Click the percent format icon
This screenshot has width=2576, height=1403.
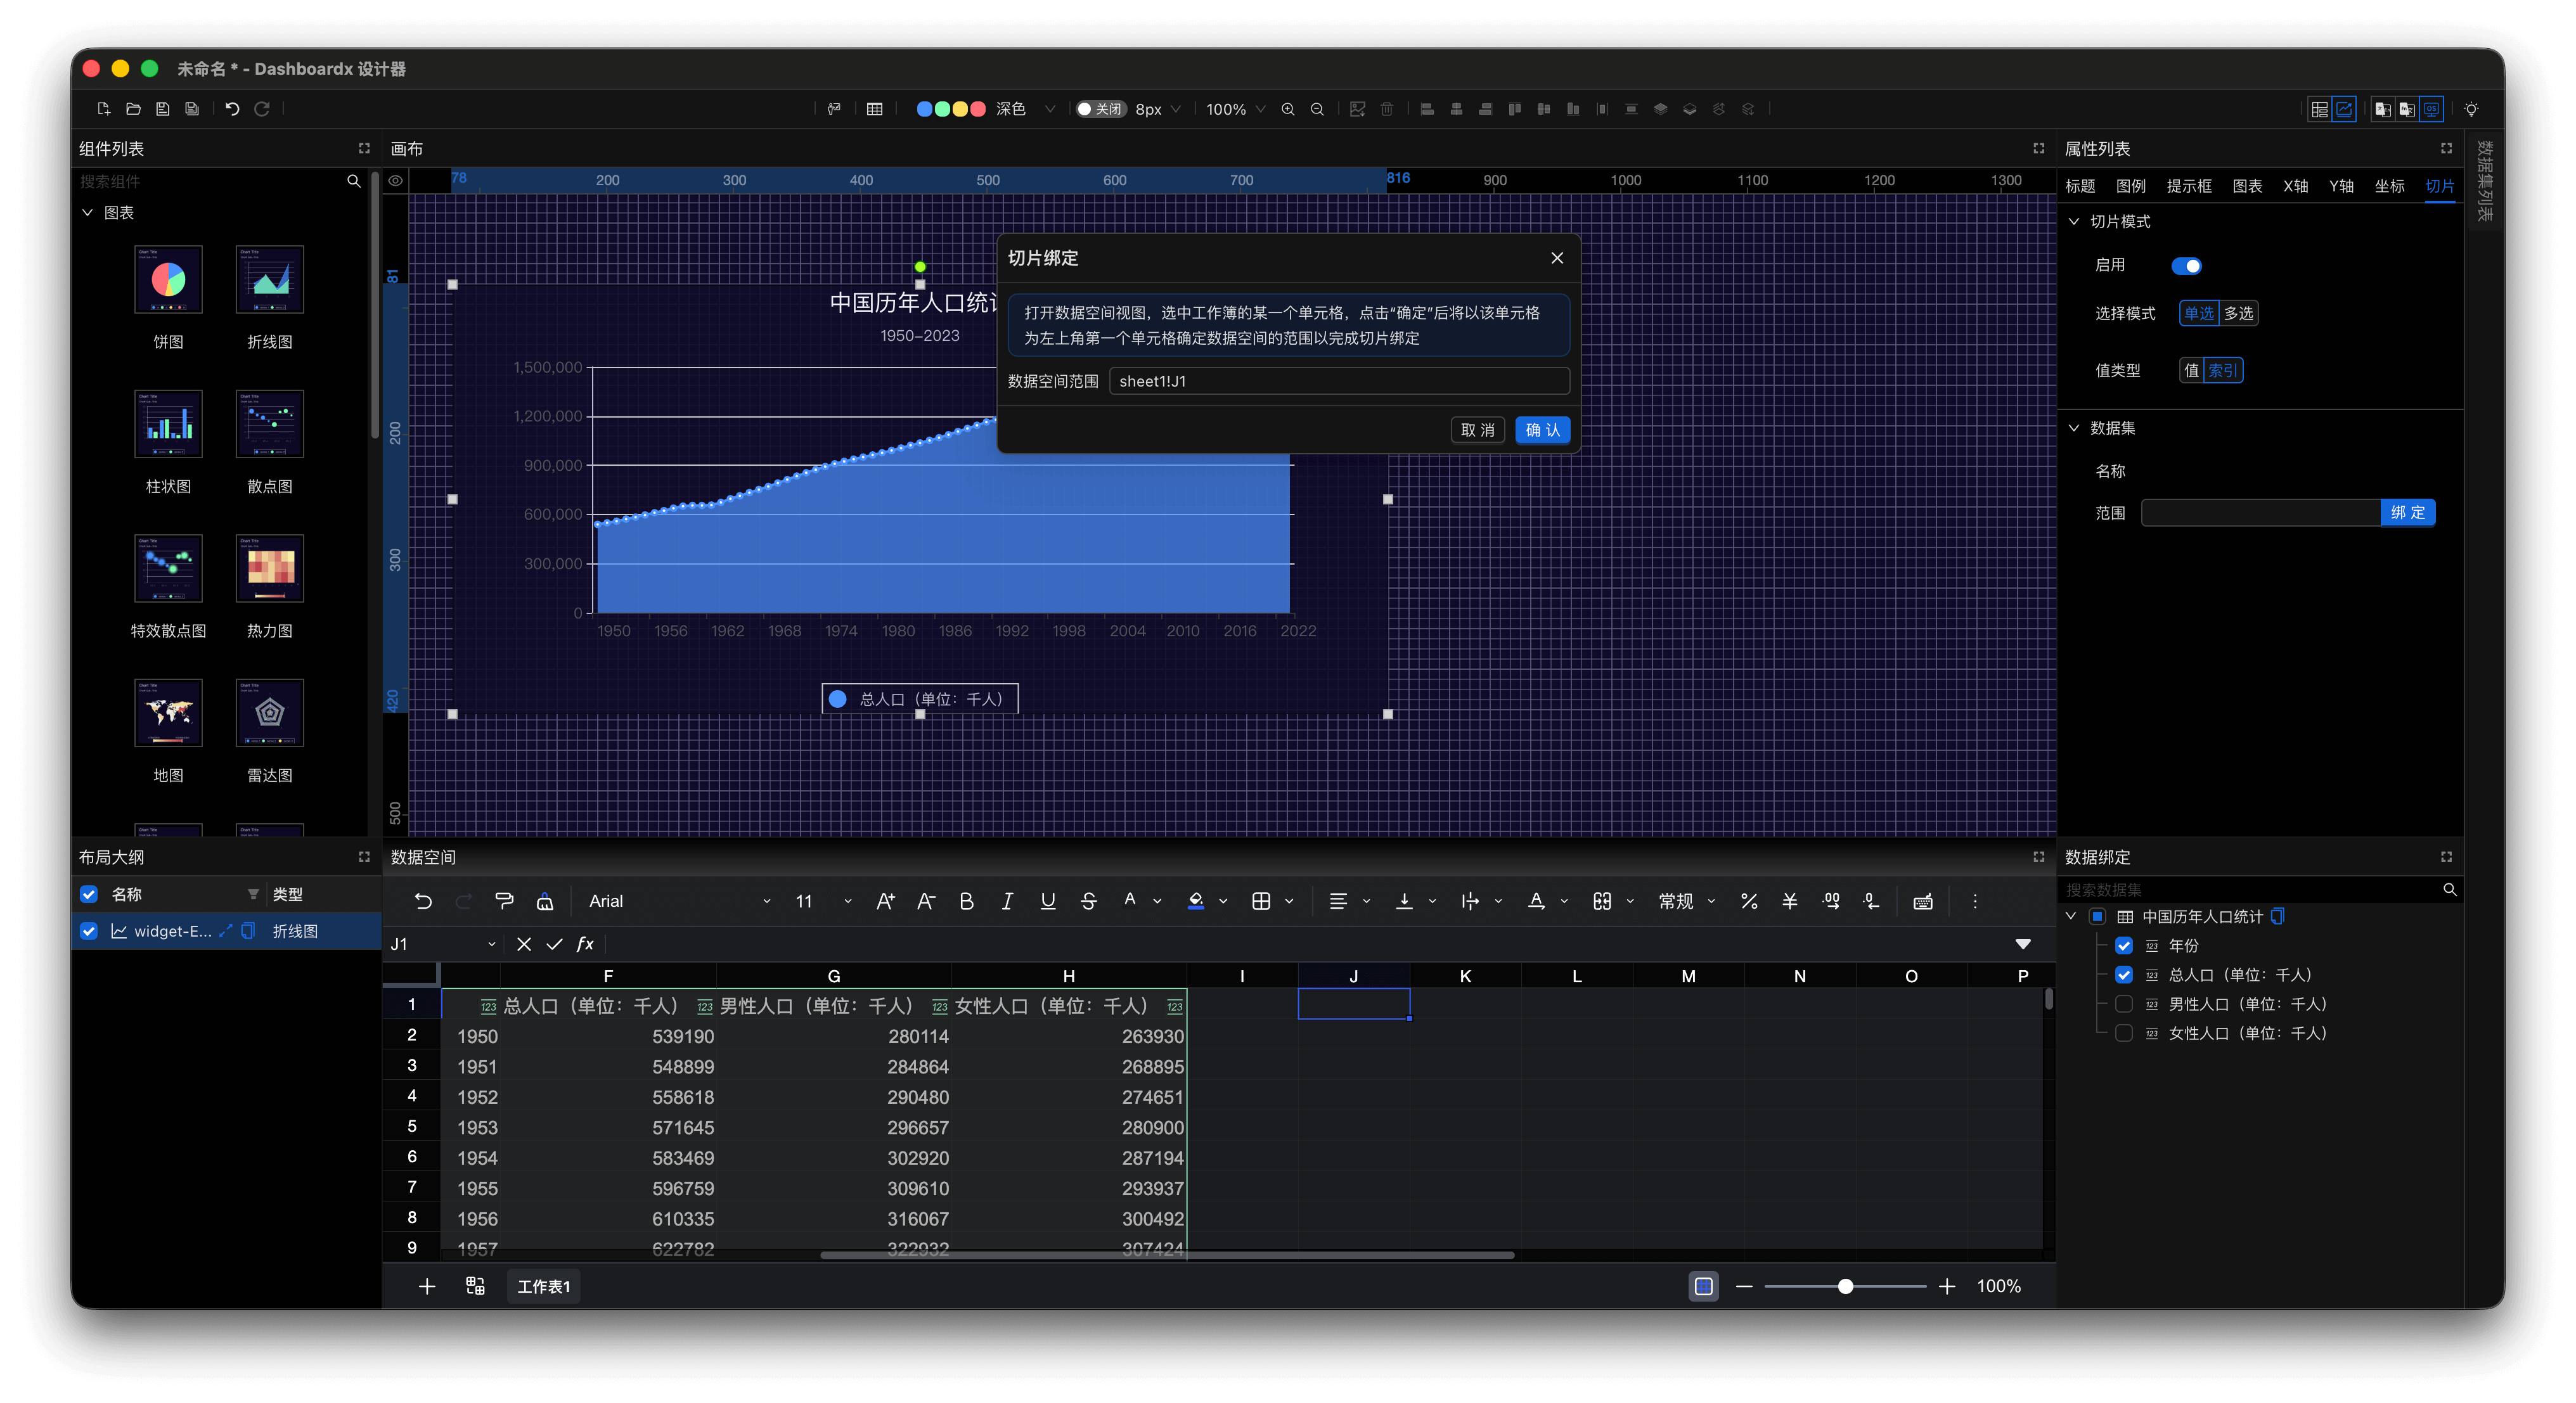(x=1749, y=901)
